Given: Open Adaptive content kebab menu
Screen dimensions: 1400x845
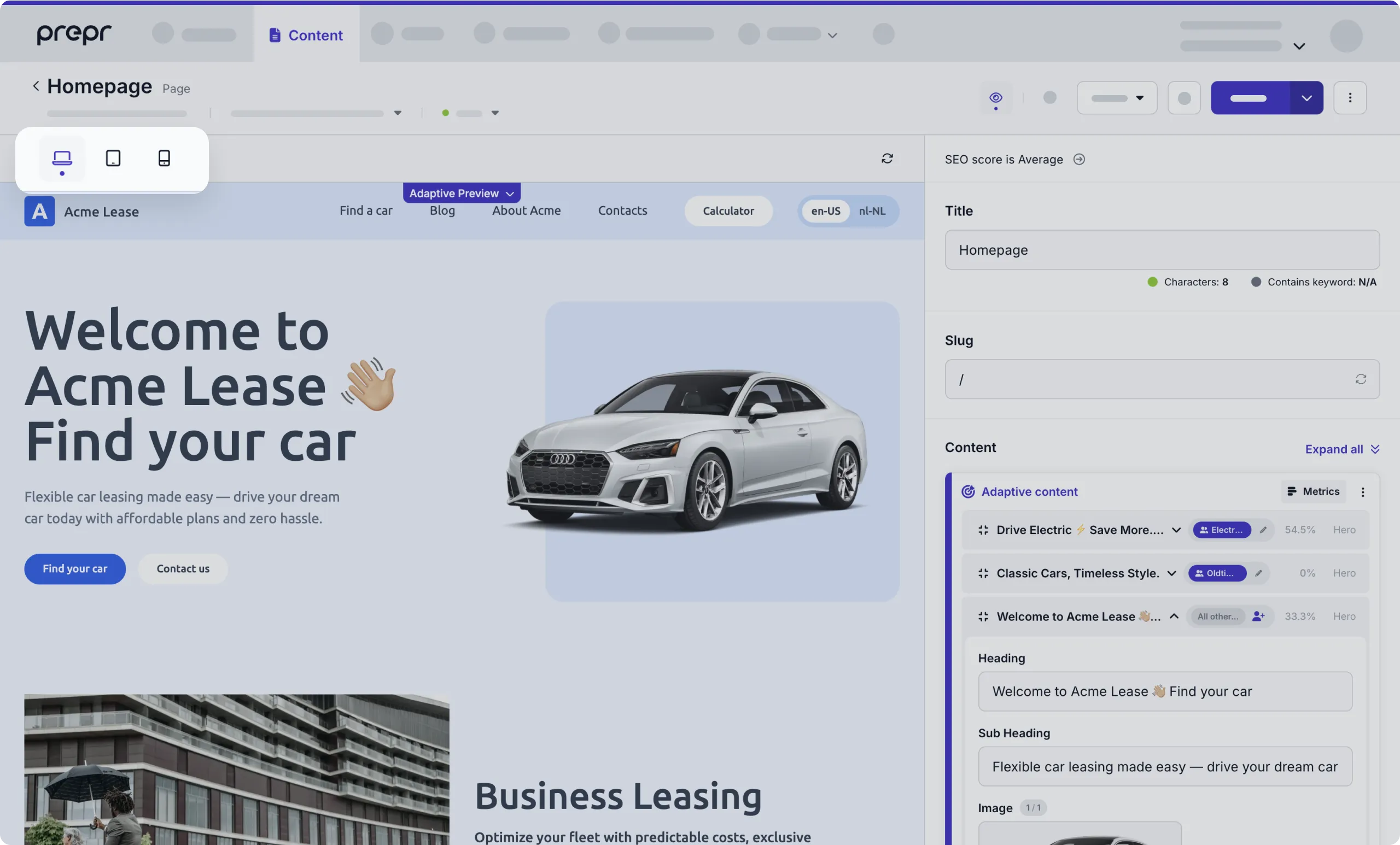Looking at the screenshot, I should (1362, 492).
